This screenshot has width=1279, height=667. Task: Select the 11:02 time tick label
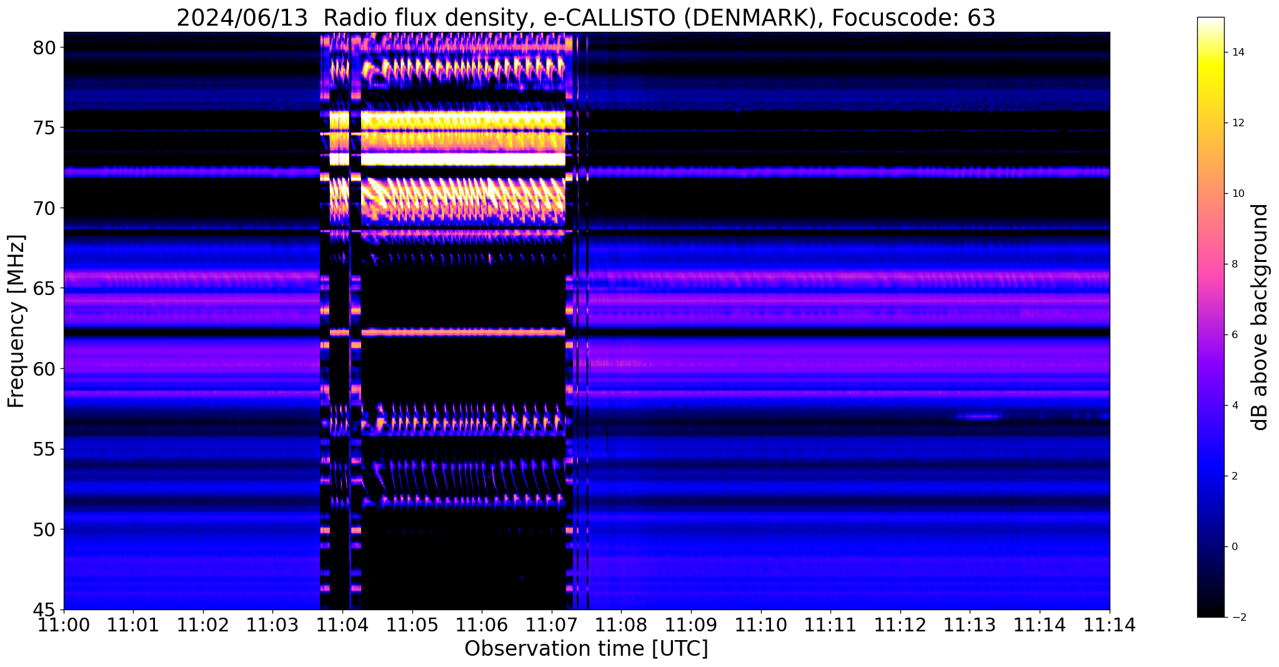(x=203, y=624)
